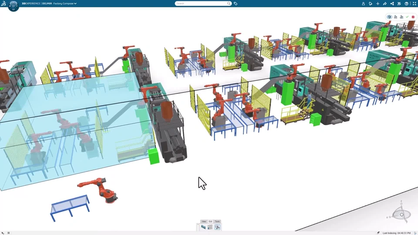Open the social network sharing icon
The height and width of the screenshot is (235, 418).
392,3
